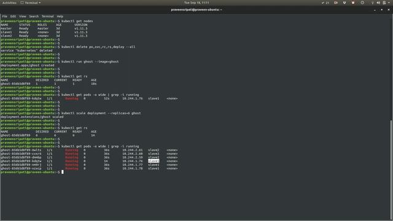Open the network indicator icon

click(x=373, y=2)
